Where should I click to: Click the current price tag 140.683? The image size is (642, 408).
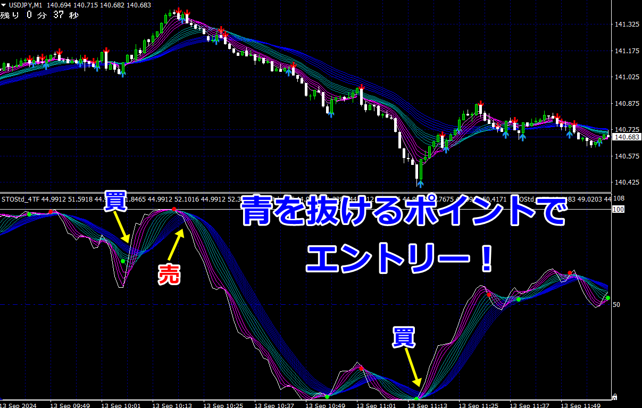click(627, 137)
